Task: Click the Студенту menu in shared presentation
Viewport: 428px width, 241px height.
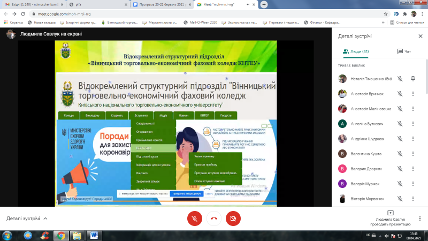Action: point(117,116)
